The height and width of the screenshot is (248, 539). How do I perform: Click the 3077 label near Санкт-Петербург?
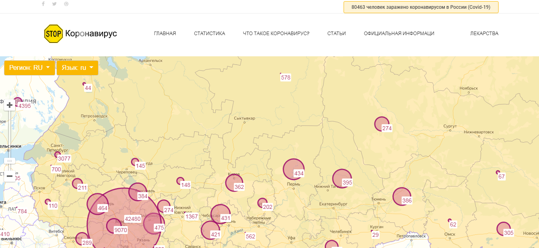64,159
